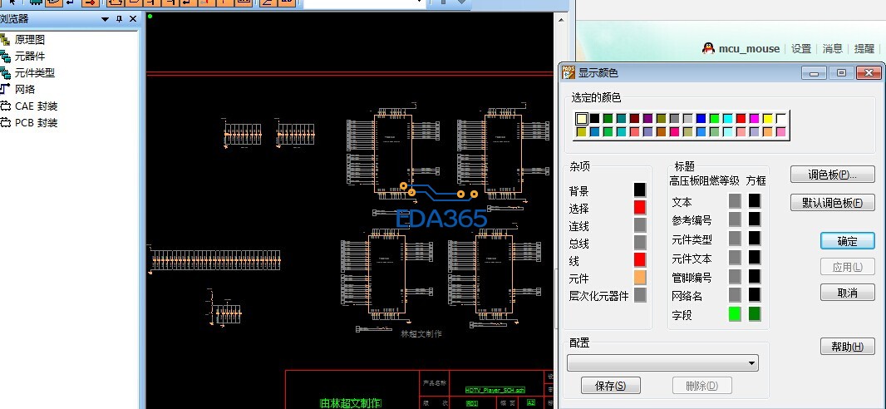Image resolution: width=886 pixels, height=409 pixels.
Task: Set the 元件类型 title label color swatch
Action: pyautogui.click(x=735, y=239)
